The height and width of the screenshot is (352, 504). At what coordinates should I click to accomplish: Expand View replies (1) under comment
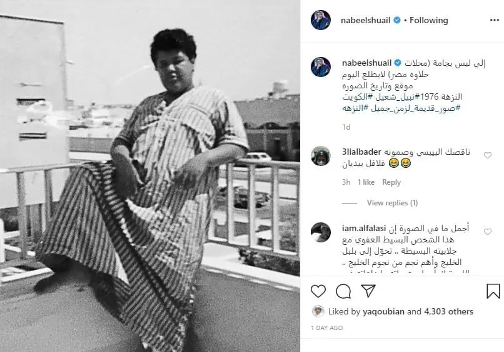pos(392,203)
